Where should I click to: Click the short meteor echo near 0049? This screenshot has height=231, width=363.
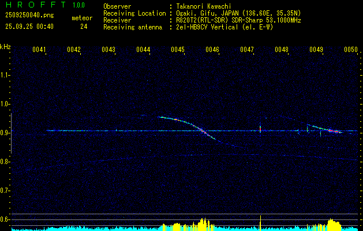(324, 129)
